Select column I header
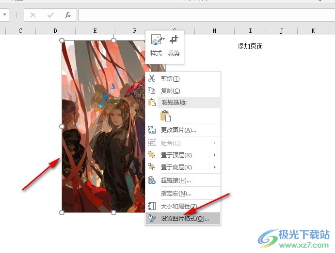 point(250,30)
